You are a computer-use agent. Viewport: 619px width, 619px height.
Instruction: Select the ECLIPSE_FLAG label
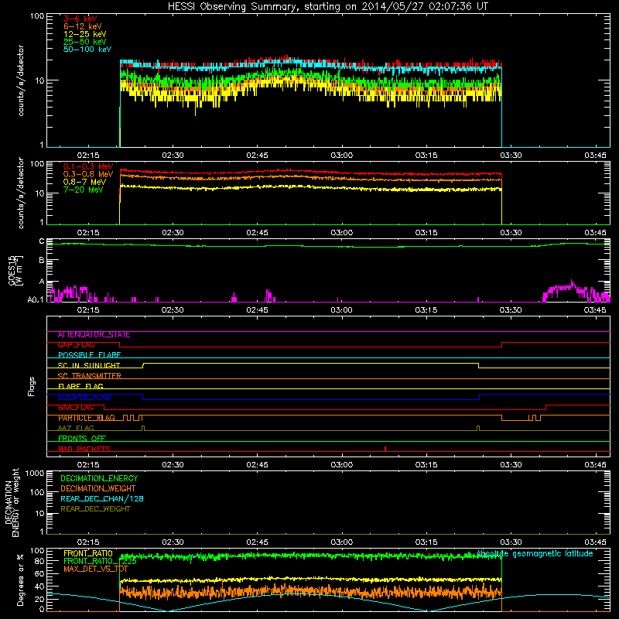coord(84,397)
